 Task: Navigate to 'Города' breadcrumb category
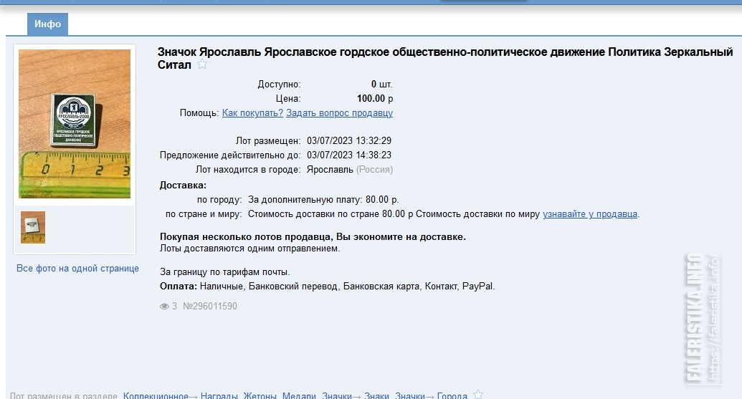452,395
